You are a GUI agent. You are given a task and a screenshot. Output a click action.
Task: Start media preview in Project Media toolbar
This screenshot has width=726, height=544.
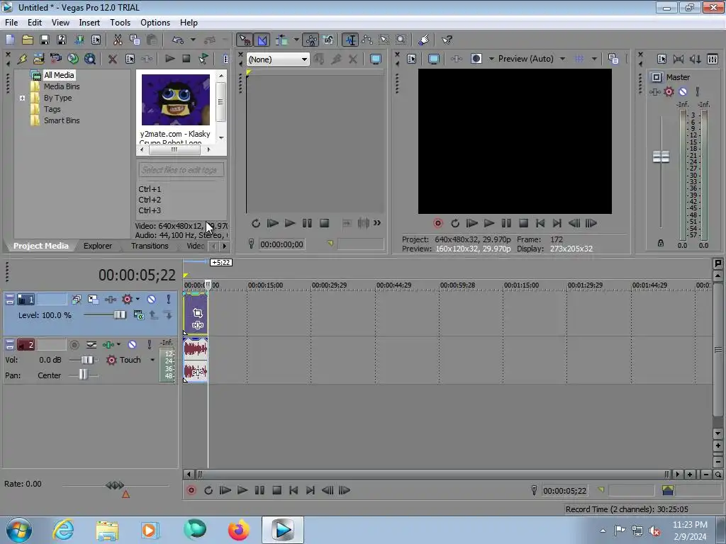coord(169,59)
